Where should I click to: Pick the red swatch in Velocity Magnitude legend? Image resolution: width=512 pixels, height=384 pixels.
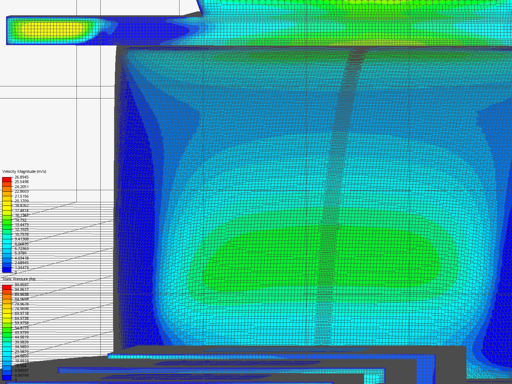pos(7,180)
